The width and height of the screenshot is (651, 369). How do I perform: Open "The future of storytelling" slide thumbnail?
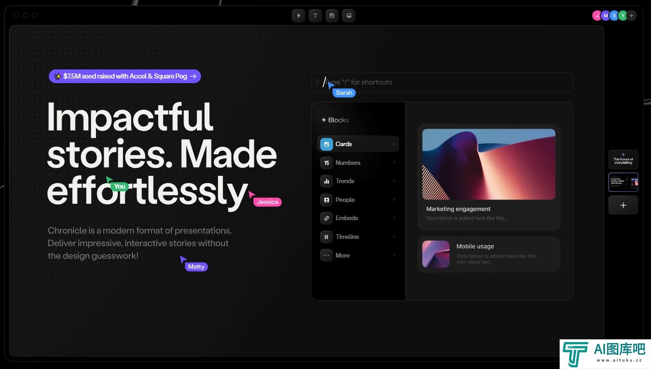[623, 160]
